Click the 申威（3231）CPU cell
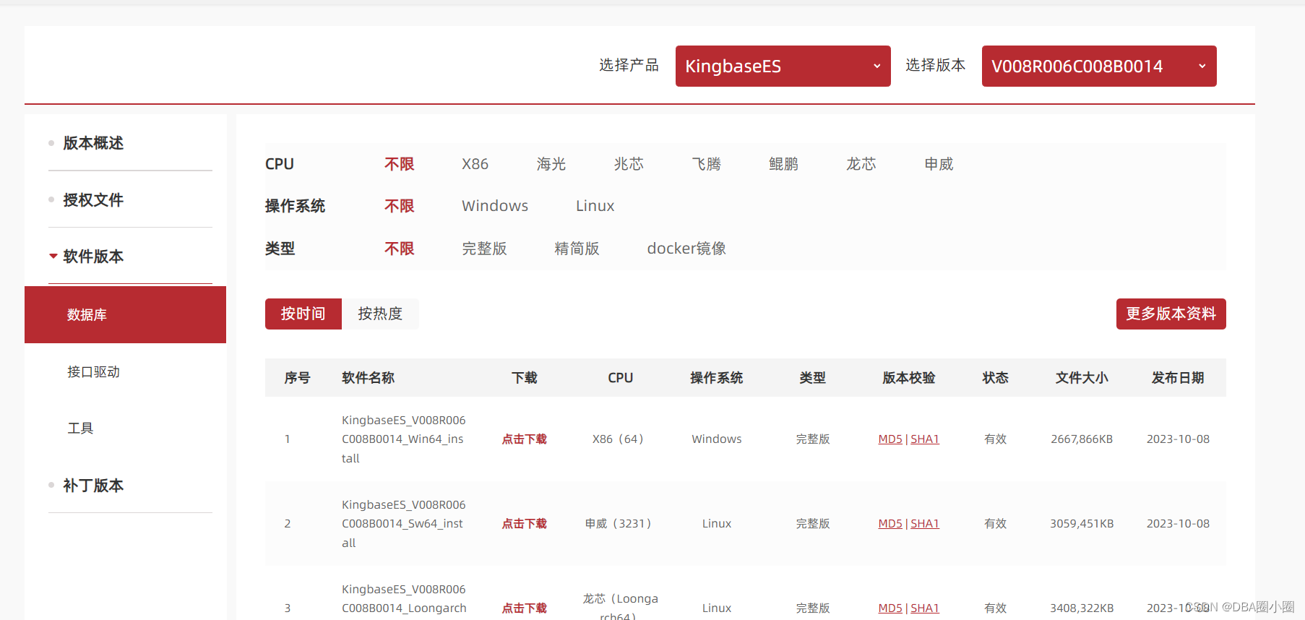The image size is (1305, 620). [x=620, y=524]
